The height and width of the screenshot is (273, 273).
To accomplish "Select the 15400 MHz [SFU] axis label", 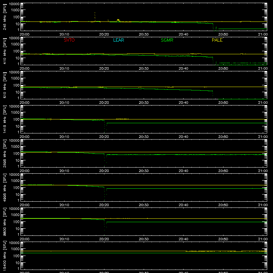I will click(4, 256).
